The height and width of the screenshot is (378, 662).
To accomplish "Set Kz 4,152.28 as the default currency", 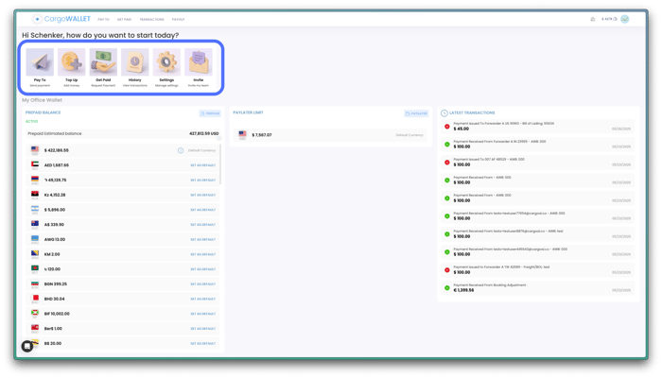I will (203, 195).
